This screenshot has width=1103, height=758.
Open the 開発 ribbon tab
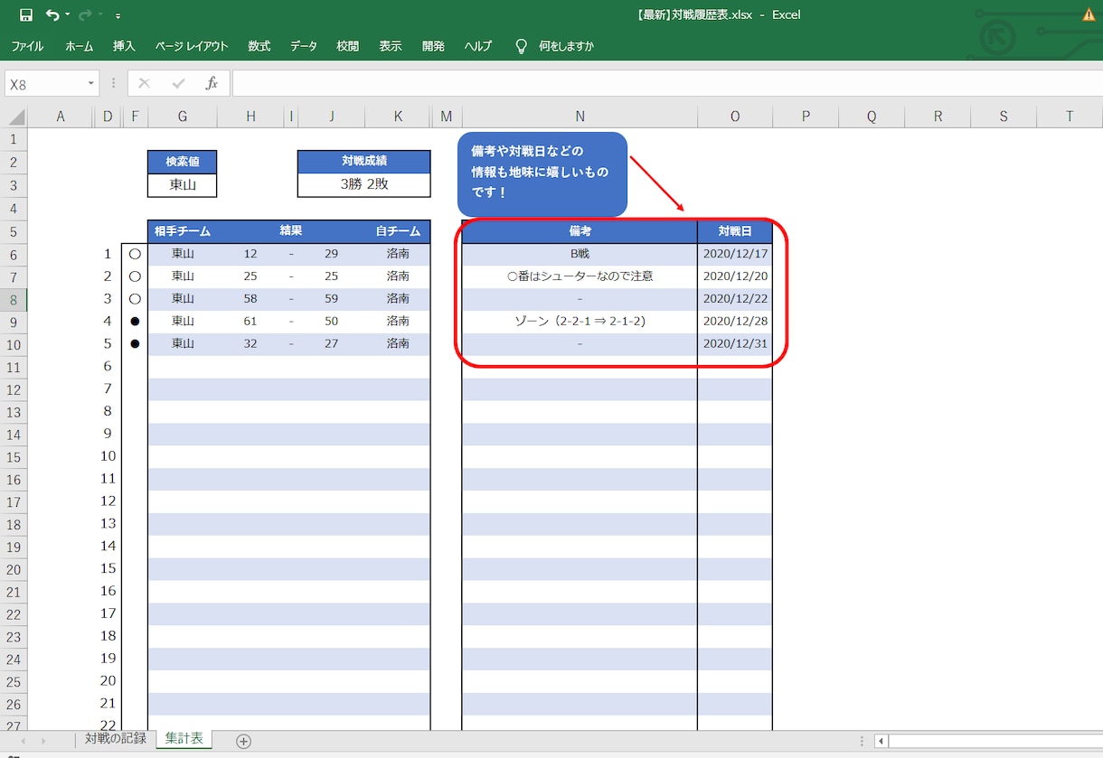(433, 46)
